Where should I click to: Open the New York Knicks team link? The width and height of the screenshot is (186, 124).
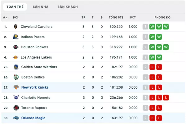point(35,87)
